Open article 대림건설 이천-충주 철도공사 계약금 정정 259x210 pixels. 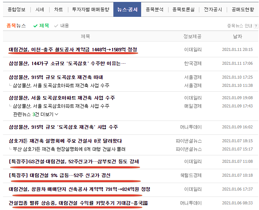click(73, 49)
